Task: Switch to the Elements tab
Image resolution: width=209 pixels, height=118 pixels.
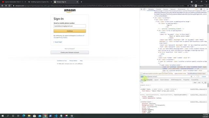Action: 151,9
